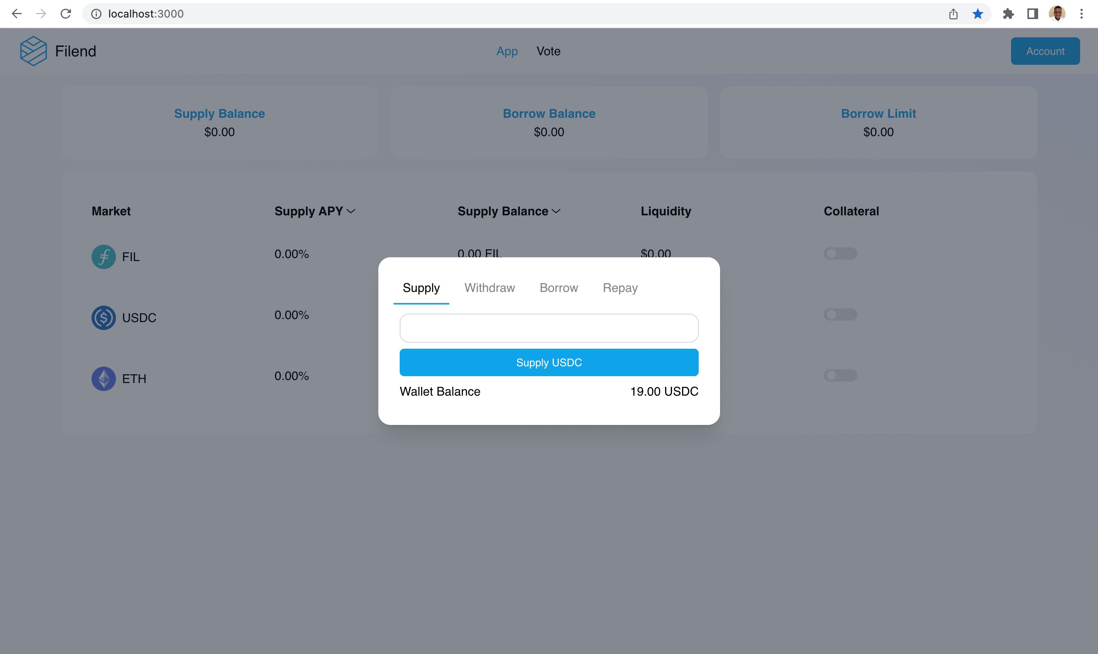Go back using browser back arrow
Screen dimensions: 1098x654
point(17,14)
